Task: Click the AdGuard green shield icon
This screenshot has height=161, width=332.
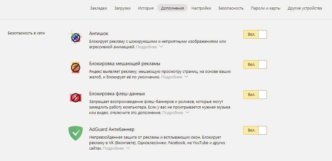Action: pos(75,133)
